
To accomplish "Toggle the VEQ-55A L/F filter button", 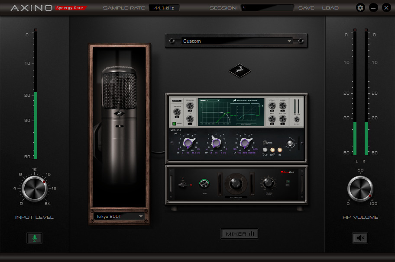I will point(265,150).
